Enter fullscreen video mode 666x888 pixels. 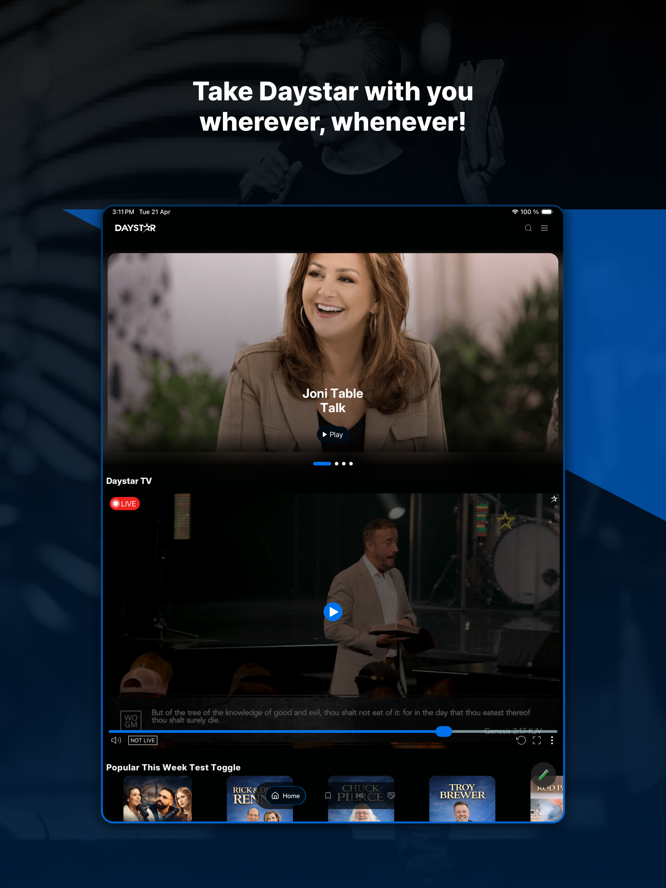(x=537, y=740)
